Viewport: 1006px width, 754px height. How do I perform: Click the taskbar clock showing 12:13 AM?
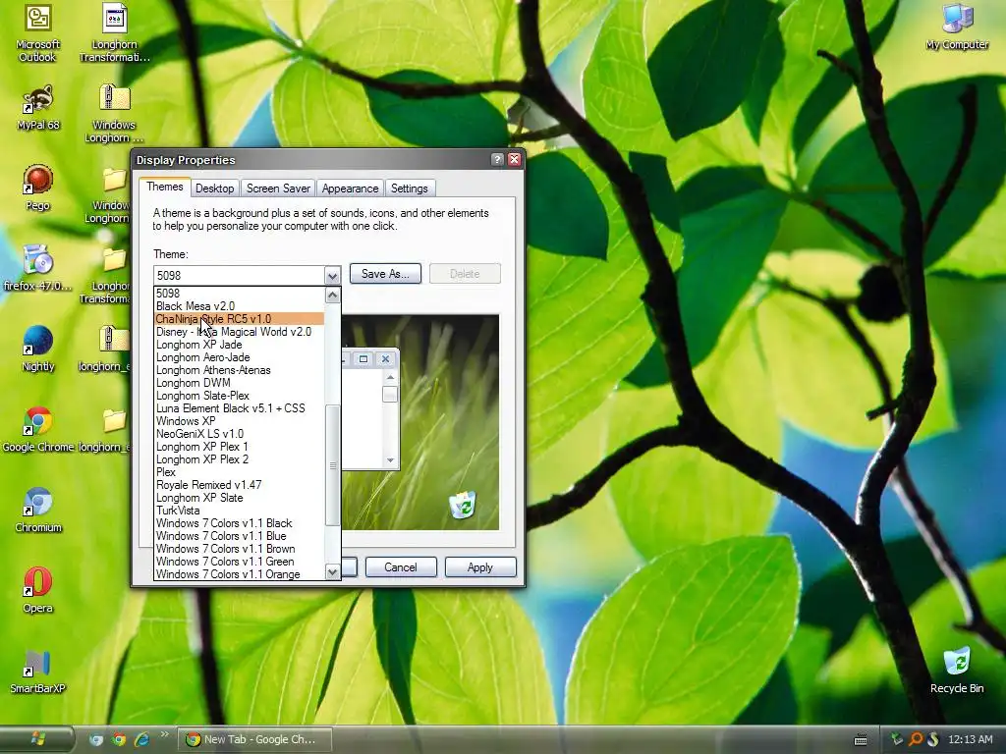970,739
